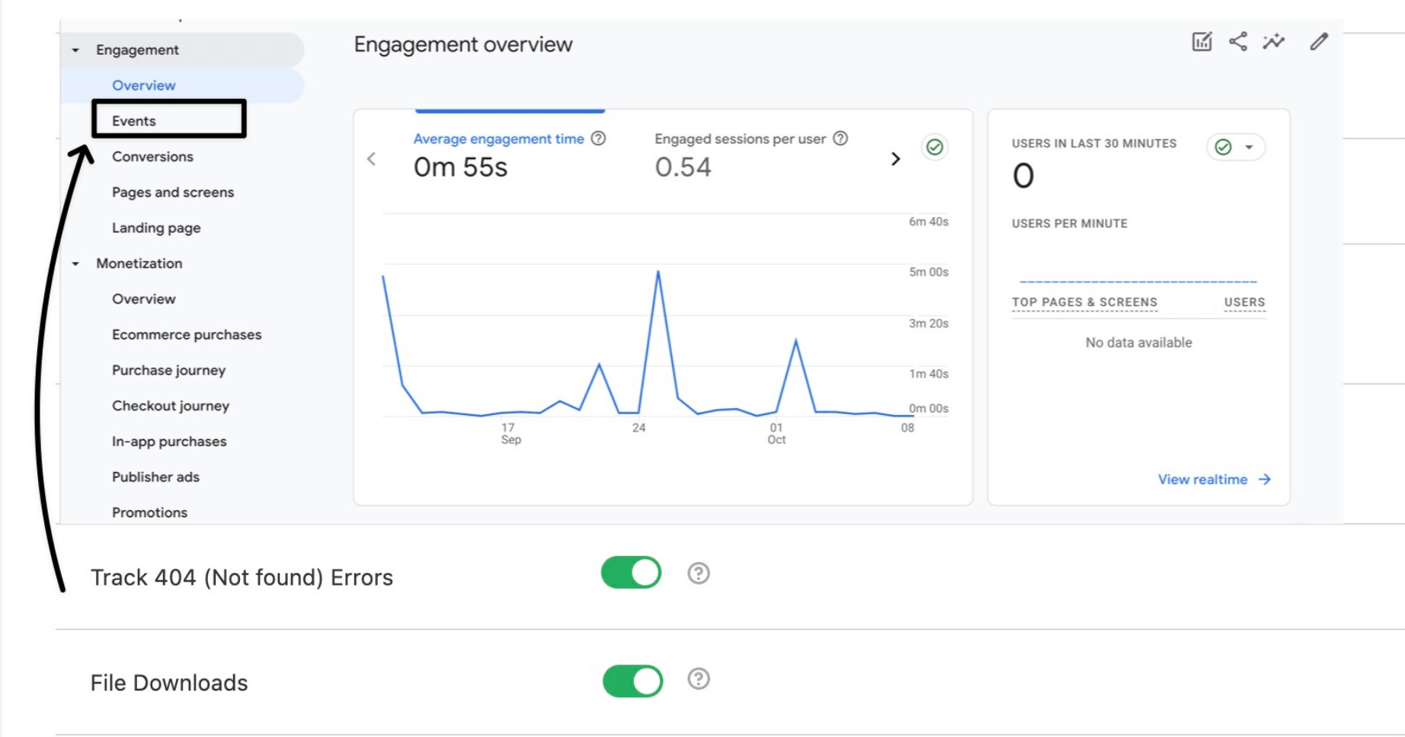This screenshot has width=1405, height=737.
Task: Click the blue engagement time spike on the chart
Action: [659, 272]
